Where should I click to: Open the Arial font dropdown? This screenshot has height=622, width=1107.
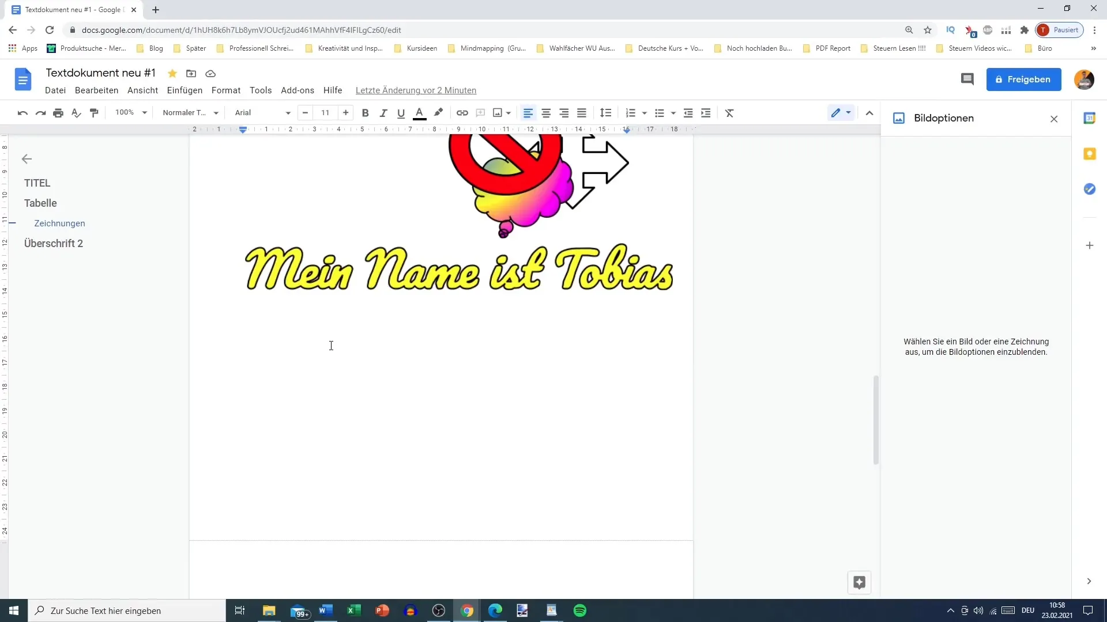pyautogui.click(x=262, y=113)
